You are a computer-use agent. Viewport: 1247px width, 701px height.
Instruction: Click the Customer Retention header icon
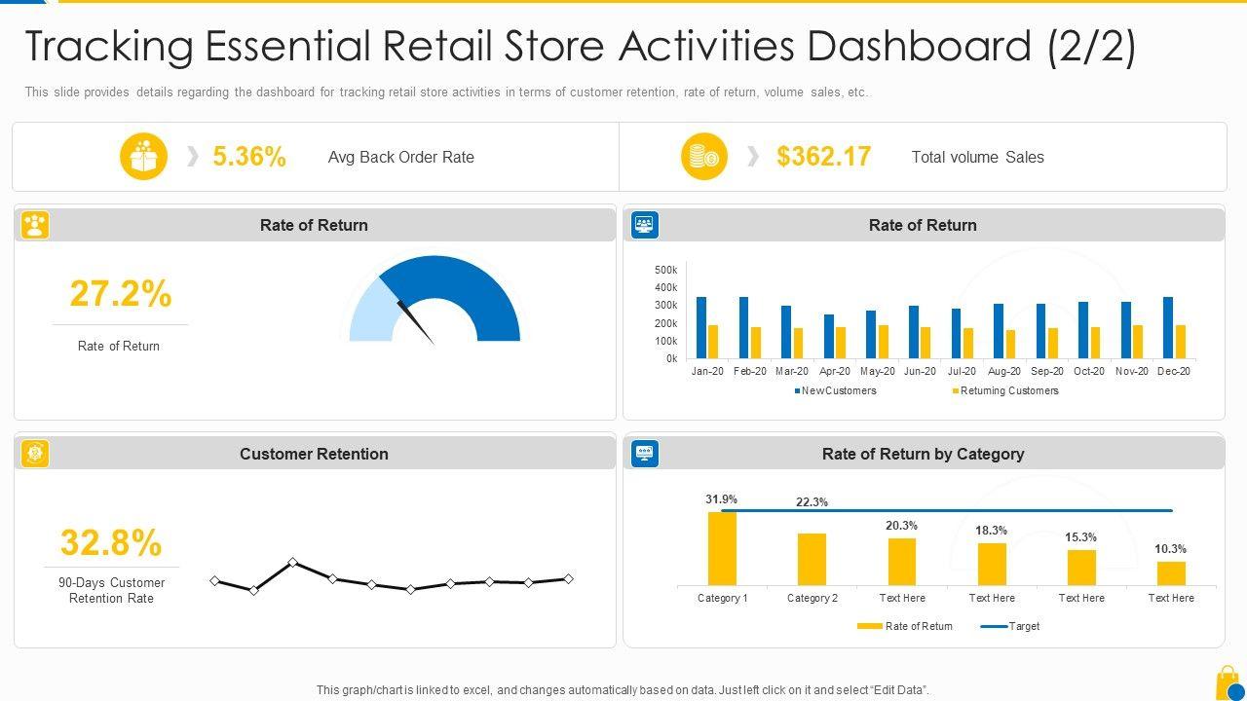pos(35,454)
